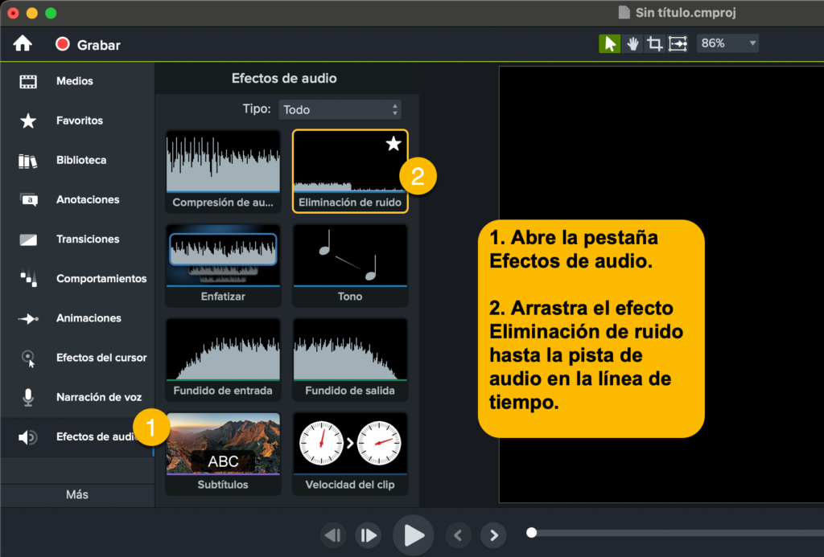Click the Anotaciones callout icon
The height and width of the screenshot is (557, 824).
point(29,200)
